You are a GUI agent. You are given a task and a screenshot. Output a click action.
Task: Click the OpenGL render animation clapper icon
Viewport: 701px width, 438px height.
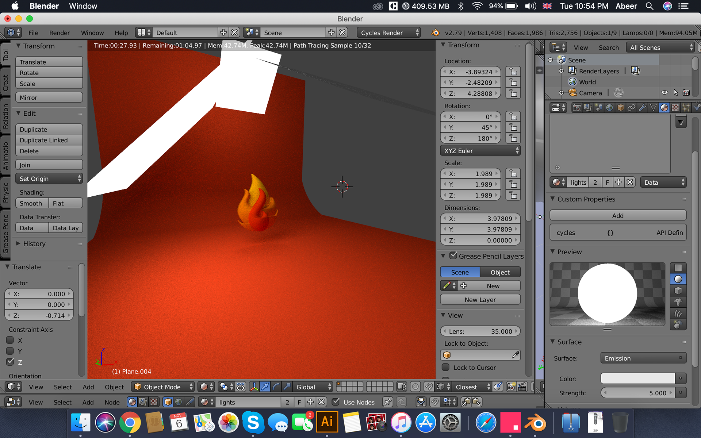pyautogui.click(x=522, y=387)
